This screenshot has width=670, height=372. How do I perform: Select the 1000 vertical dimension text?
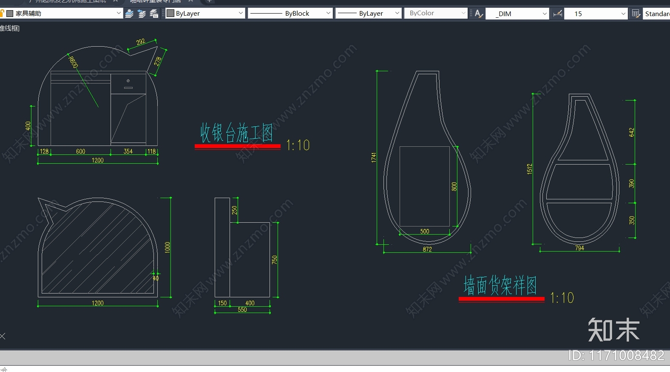click(167, 247)
